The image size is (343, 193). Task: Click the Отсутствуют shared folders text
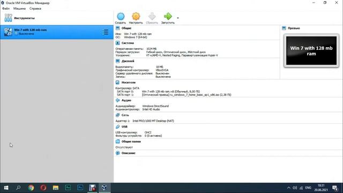point(124,147)
